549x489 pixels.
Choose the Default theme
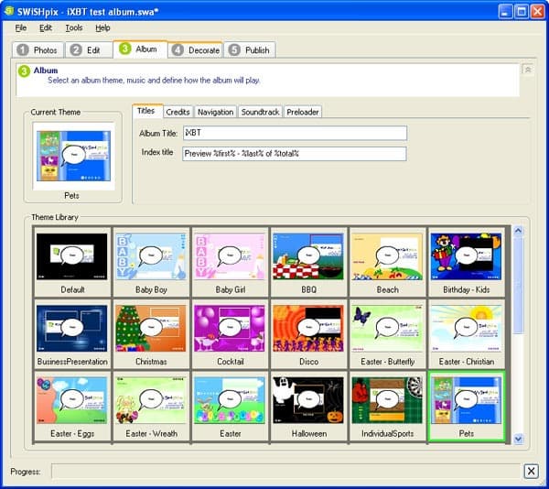click(x=72, y=262)
